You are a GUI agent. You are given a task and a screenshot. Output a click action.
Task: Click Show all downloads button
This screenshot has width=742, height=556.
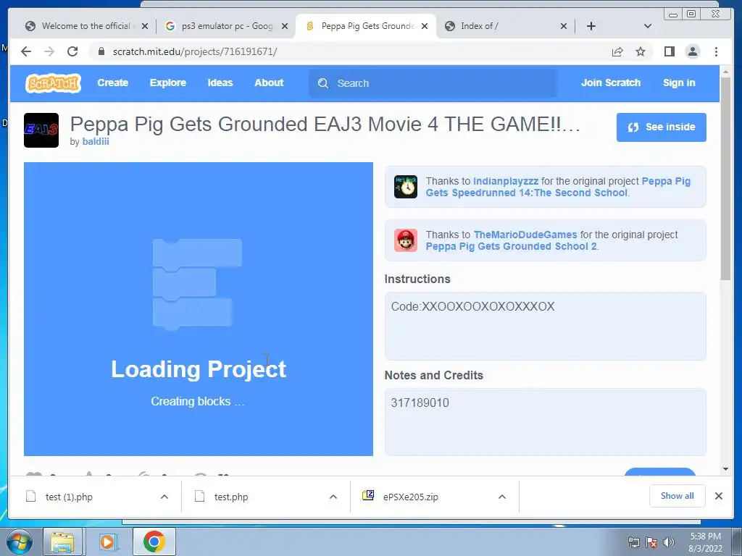pos(678,496)
